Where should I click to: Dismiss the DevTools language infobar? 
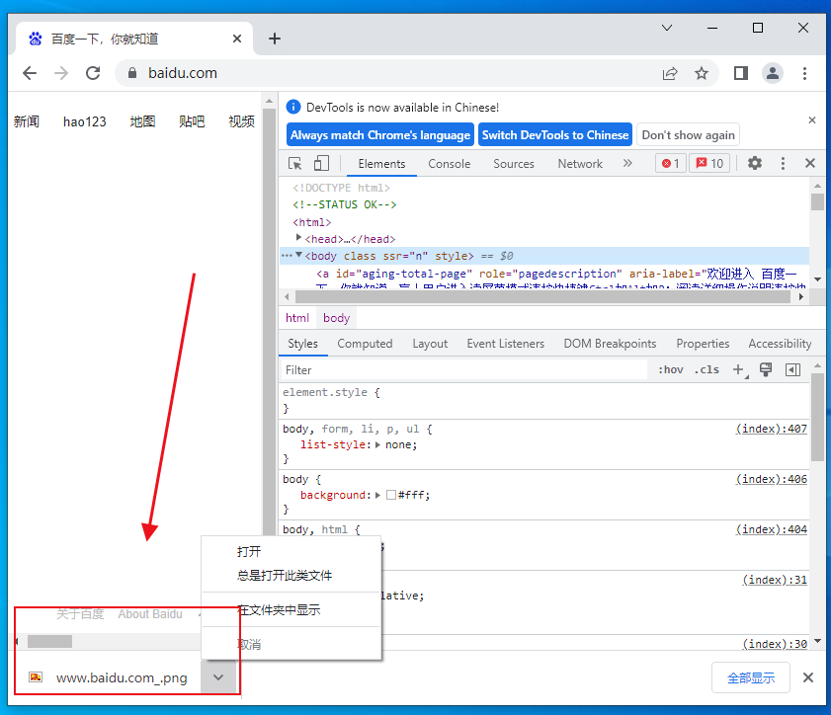pos(812,120)
